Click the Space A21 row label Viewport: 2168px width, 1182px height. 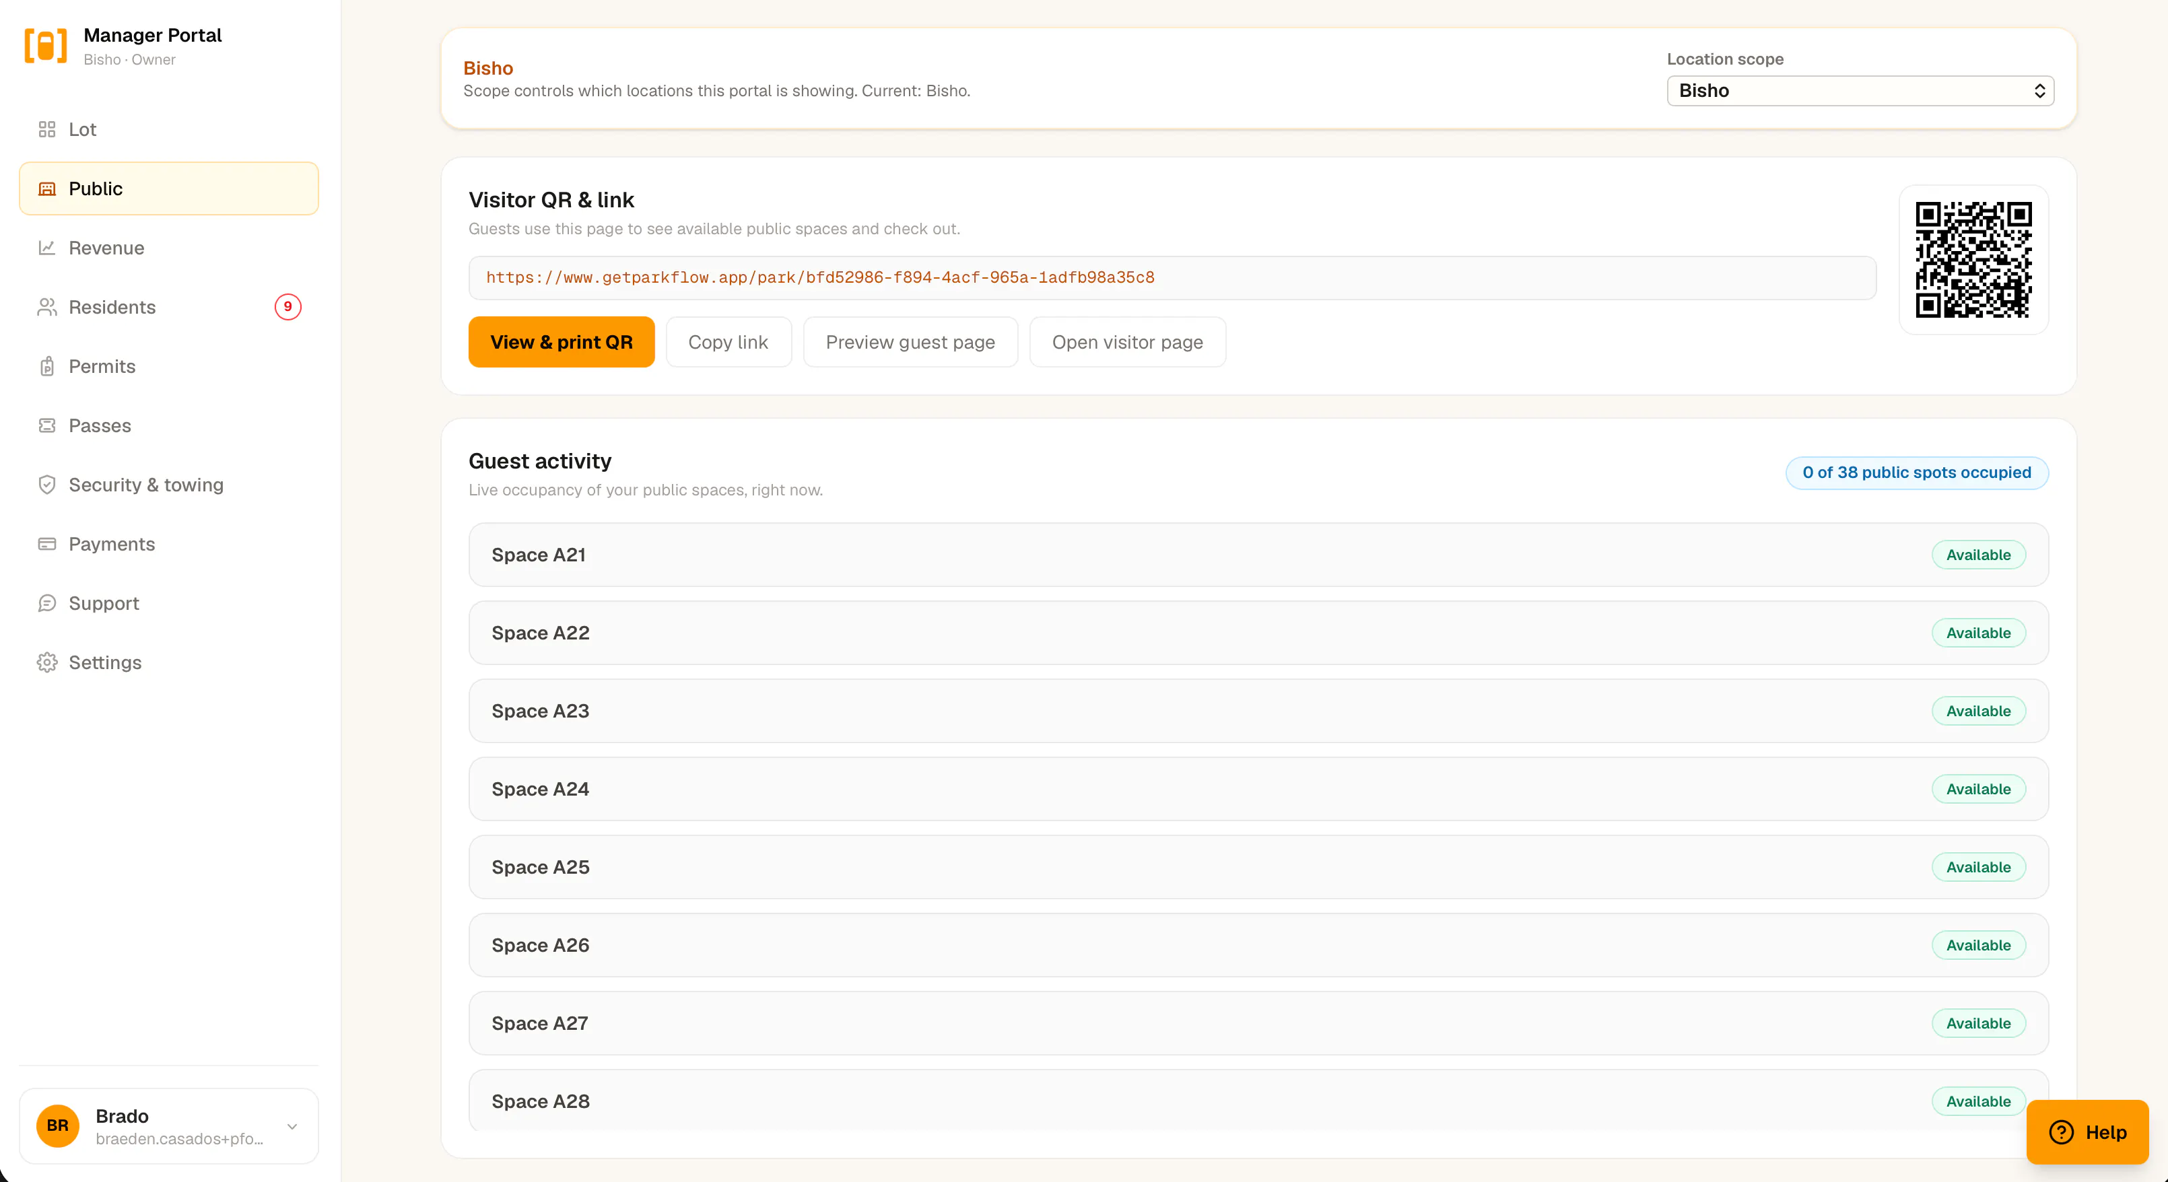539,555
